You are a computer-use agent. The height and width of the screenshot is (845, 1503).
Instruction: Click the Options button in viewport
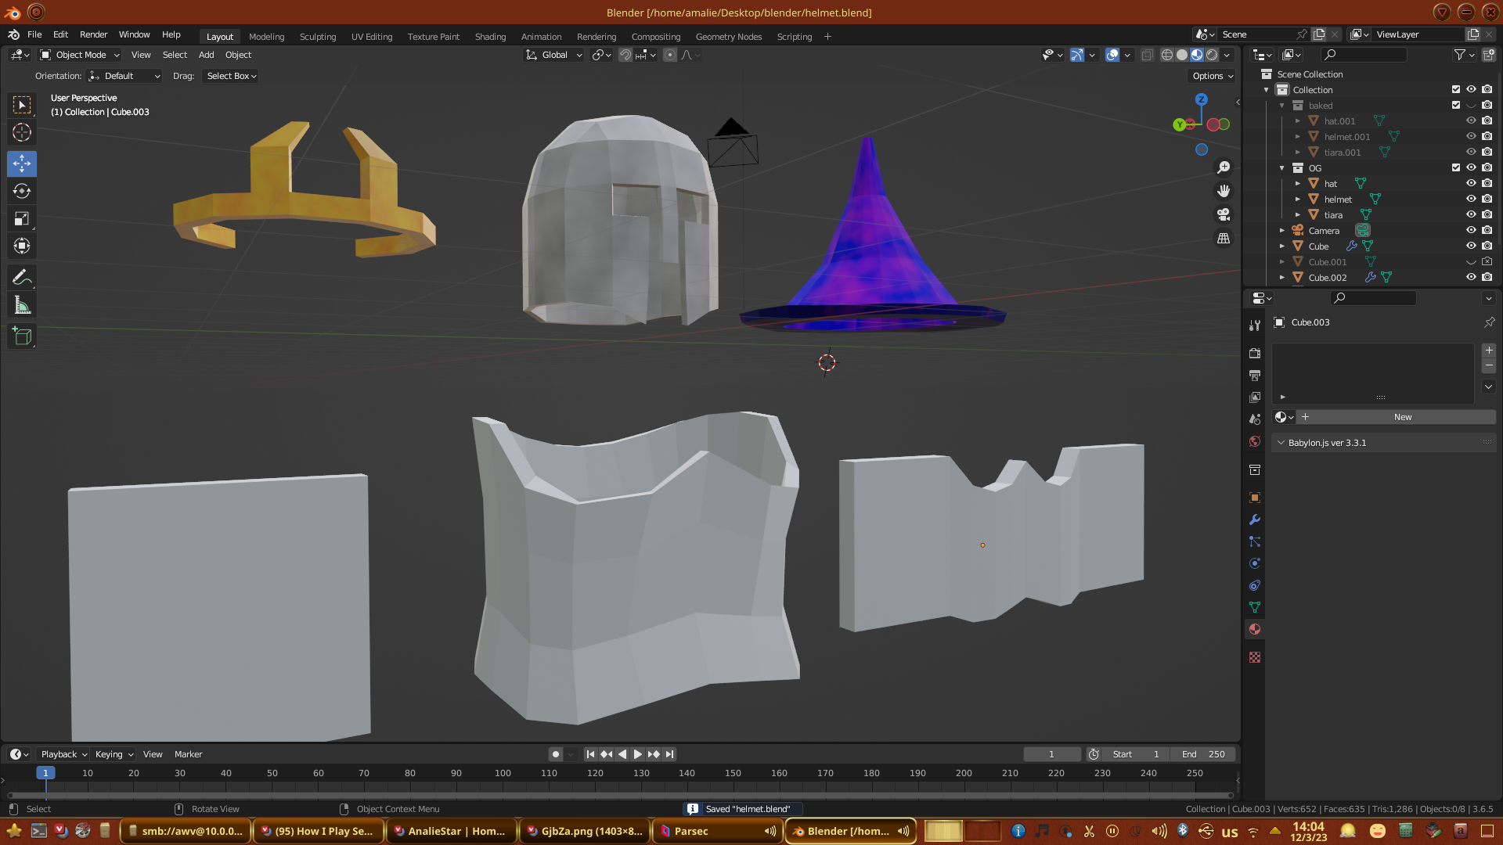point(1213,76)
